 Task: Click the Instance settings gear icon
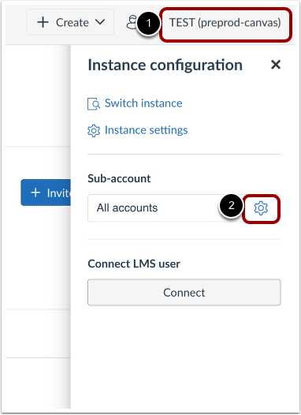94,131
